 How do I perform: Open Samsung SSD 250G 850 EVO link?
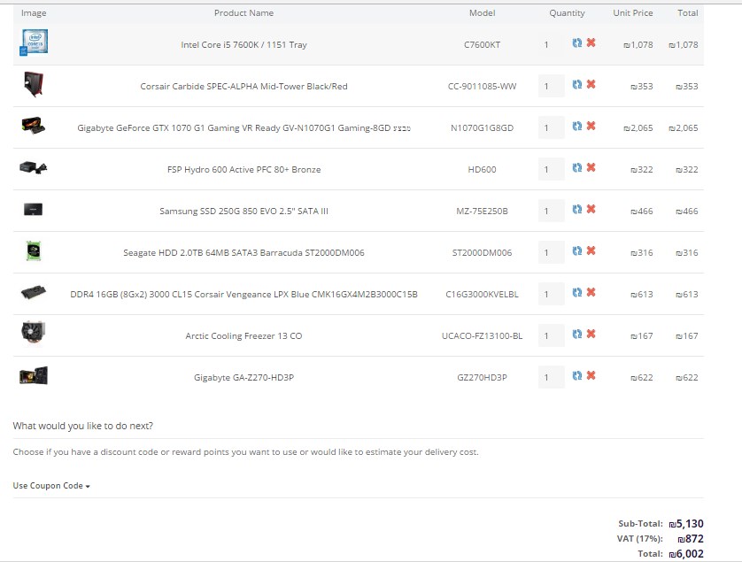pos(243,212)
